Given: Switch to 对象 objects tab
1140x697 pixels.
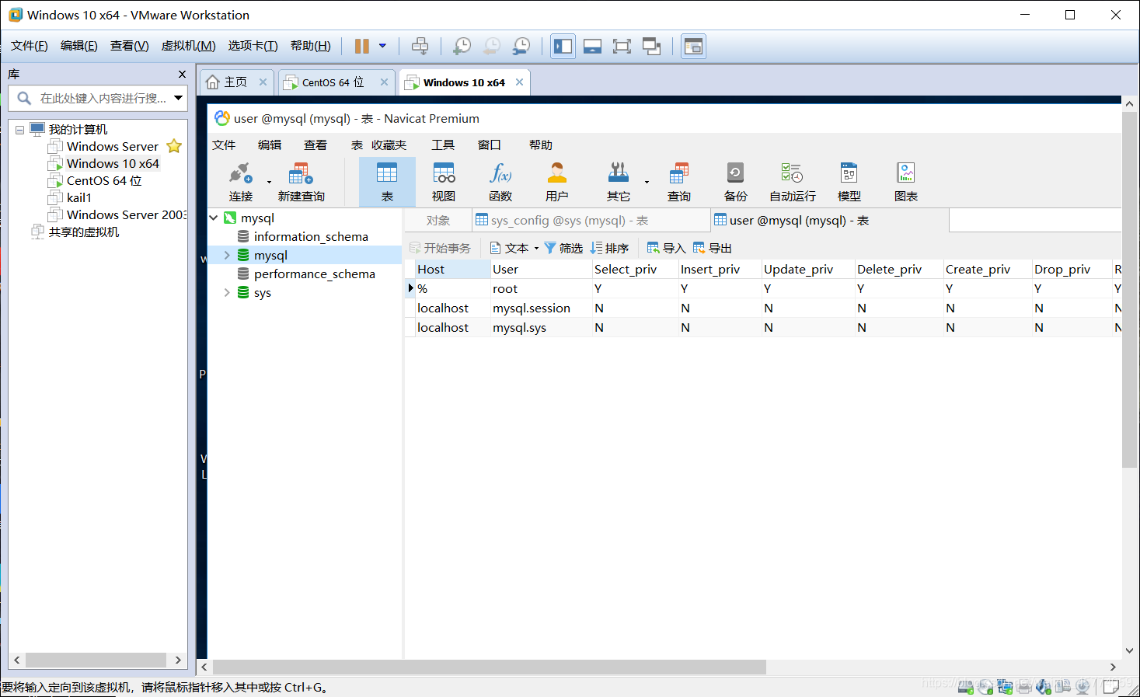Looking at the screenshot, I should (x=438, y=220).
